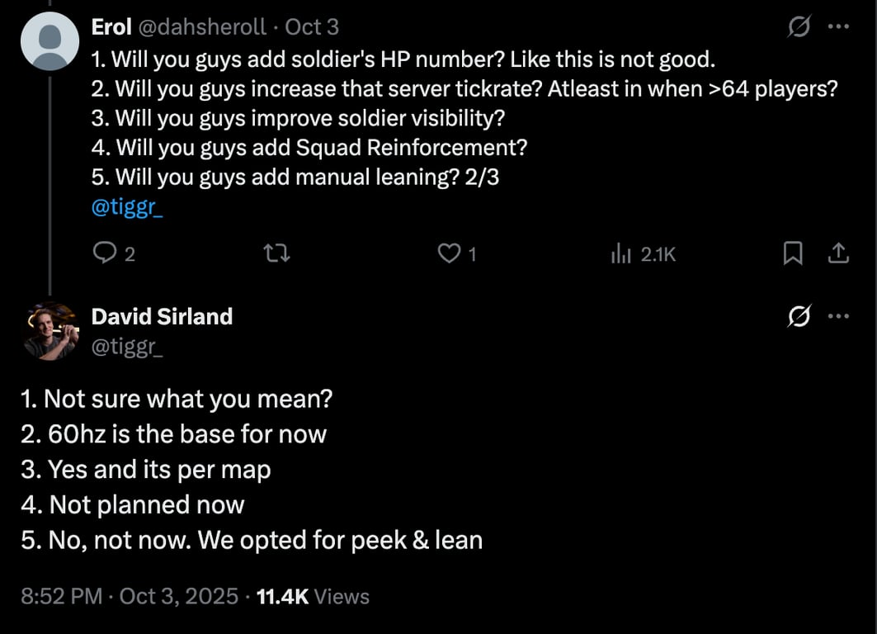877x634 pixels.
Task: Open the @dahsheroll handle link
Action: click(202, 27)
